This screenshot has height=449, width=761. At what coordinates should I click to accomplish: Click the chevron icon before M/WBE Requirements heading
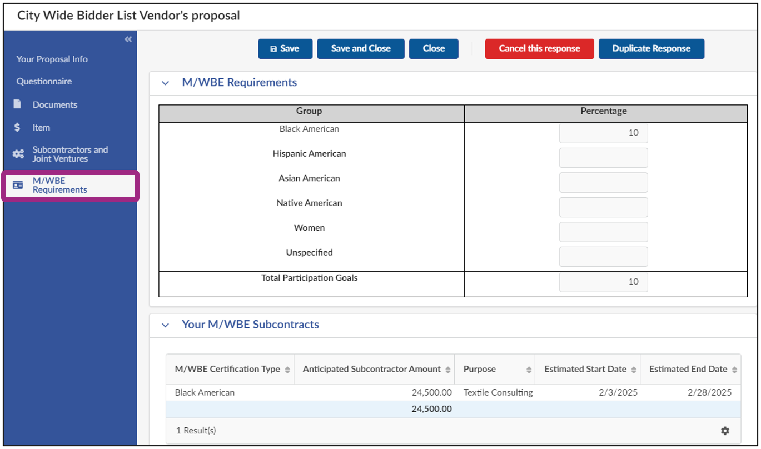(166, 82)
